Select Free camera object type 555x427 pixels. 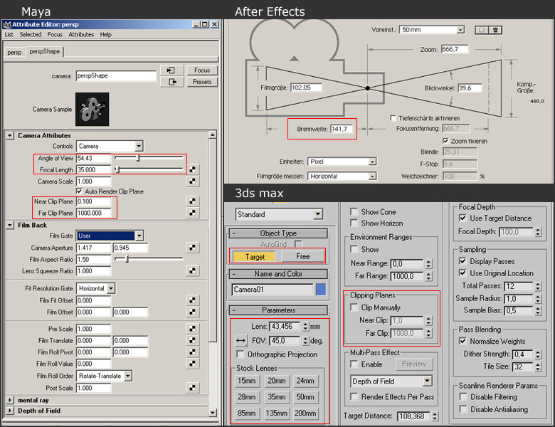point(303,256)
